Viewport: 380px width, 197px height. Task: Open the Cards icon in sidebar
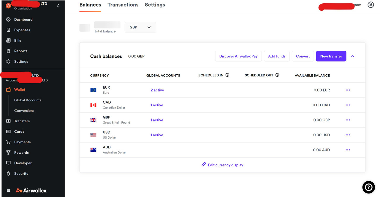[x=8, y=132]
